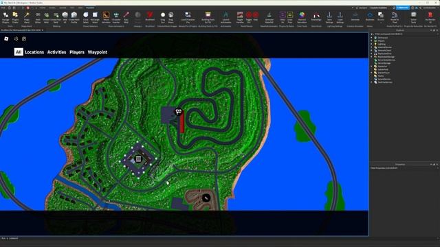440x247 pixels.
Task: Activate the ResizeAlign plugin
Action: click(x=316, y=16)
